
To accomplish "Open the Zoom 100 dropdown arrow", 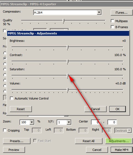I will coord(32,122).
